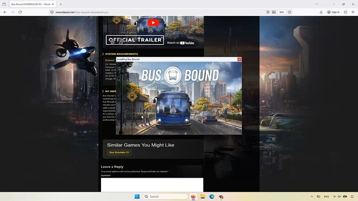The width and height of the screenshot is (358, 201).
Task: Go forward in browser history
Action: coord(12,12)
